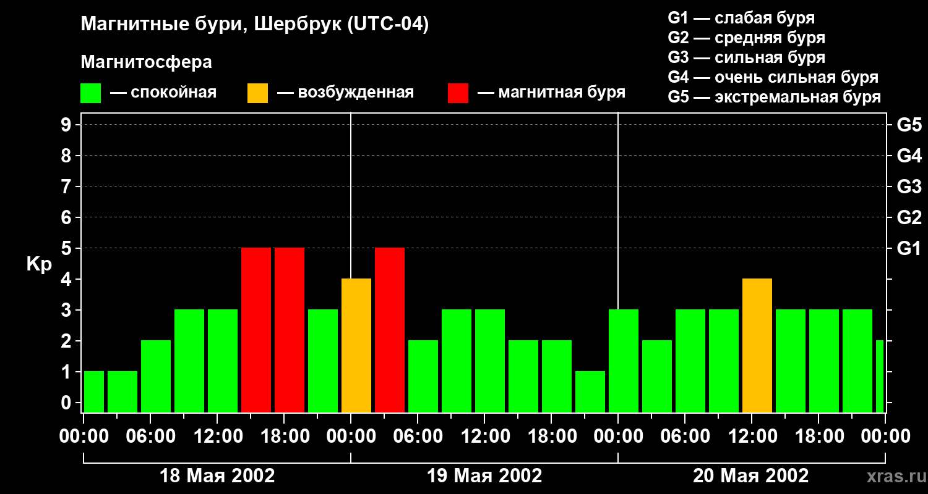Click the red 'магнитная буря' legend swatch
928x494 pixels.
(458, 93)
